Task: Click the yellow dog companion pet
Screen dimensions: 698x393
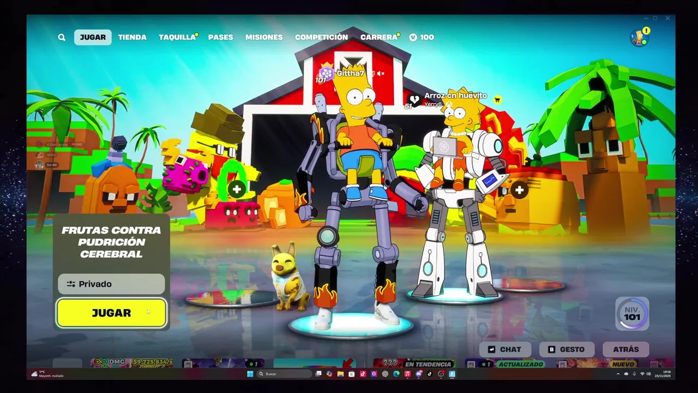Action: (290, 277)
